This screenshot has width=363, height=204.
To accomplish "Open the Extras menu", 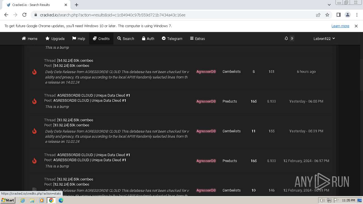I will [197, 39].
